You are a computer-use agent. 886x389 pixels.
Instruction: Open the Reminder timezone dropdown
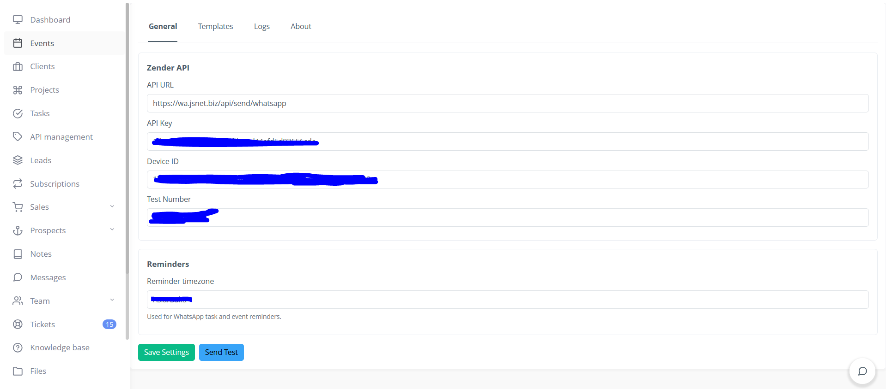click(508, 300)
